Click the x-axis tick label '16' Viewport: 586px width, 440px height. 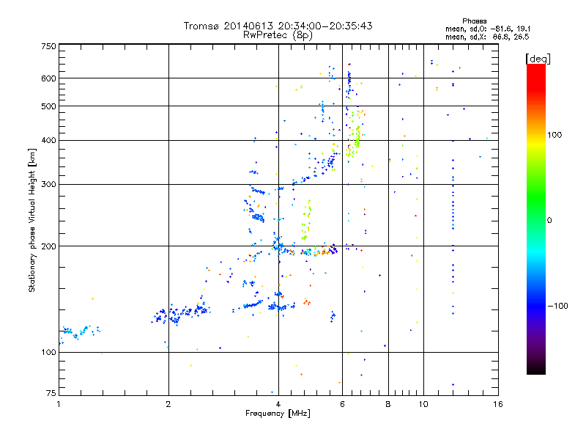pos(498,404)
